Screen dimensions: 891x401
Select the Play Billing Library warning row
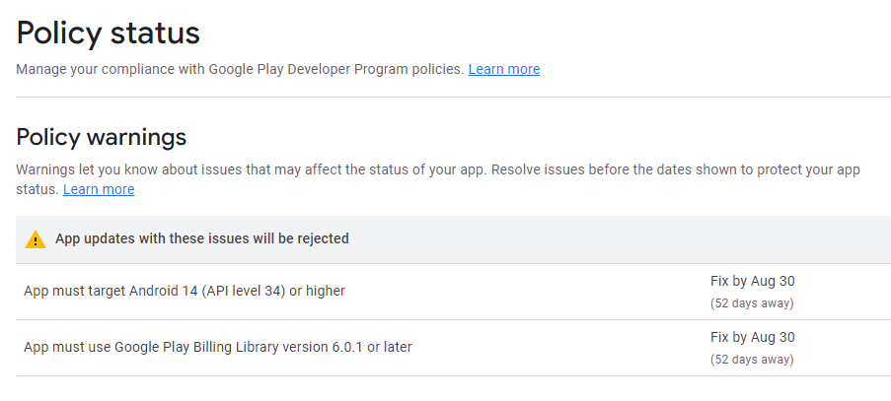218,347
